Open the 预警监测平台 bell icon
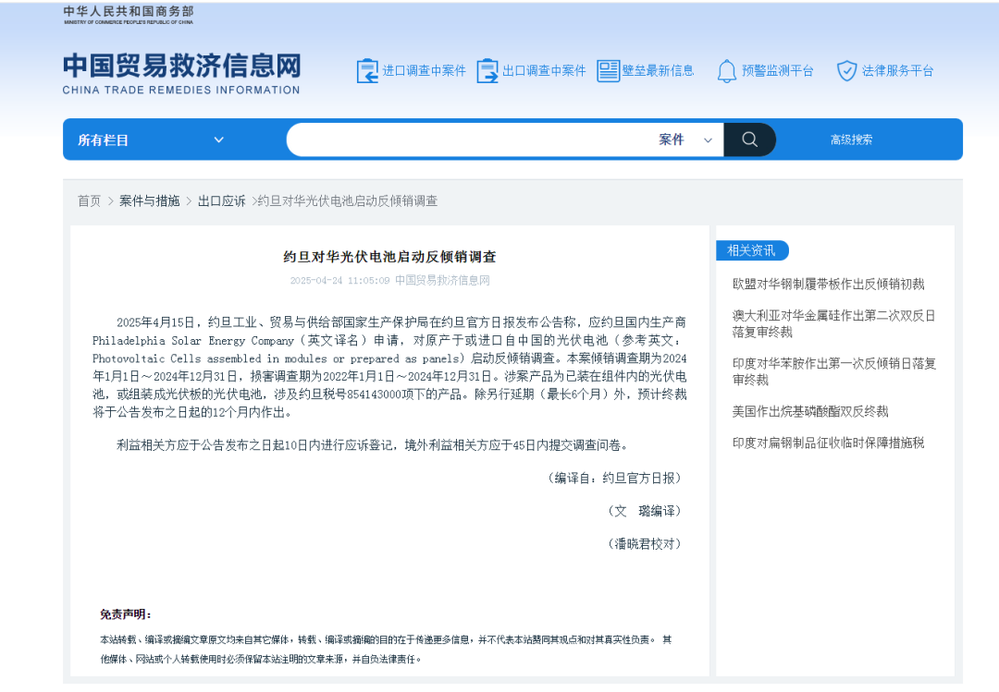The image size is (999, 692). 727,69
